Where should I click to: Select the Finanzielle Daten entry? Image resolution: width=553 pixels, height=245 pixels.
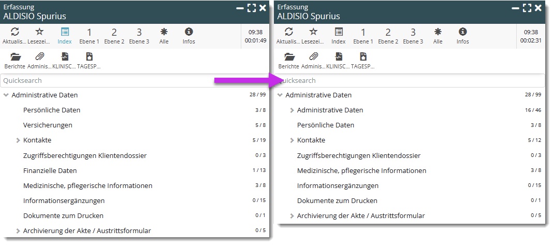click(50, 170)
